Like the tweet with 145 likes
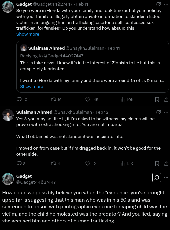The image size is (170, 230). tap(88, 100)
